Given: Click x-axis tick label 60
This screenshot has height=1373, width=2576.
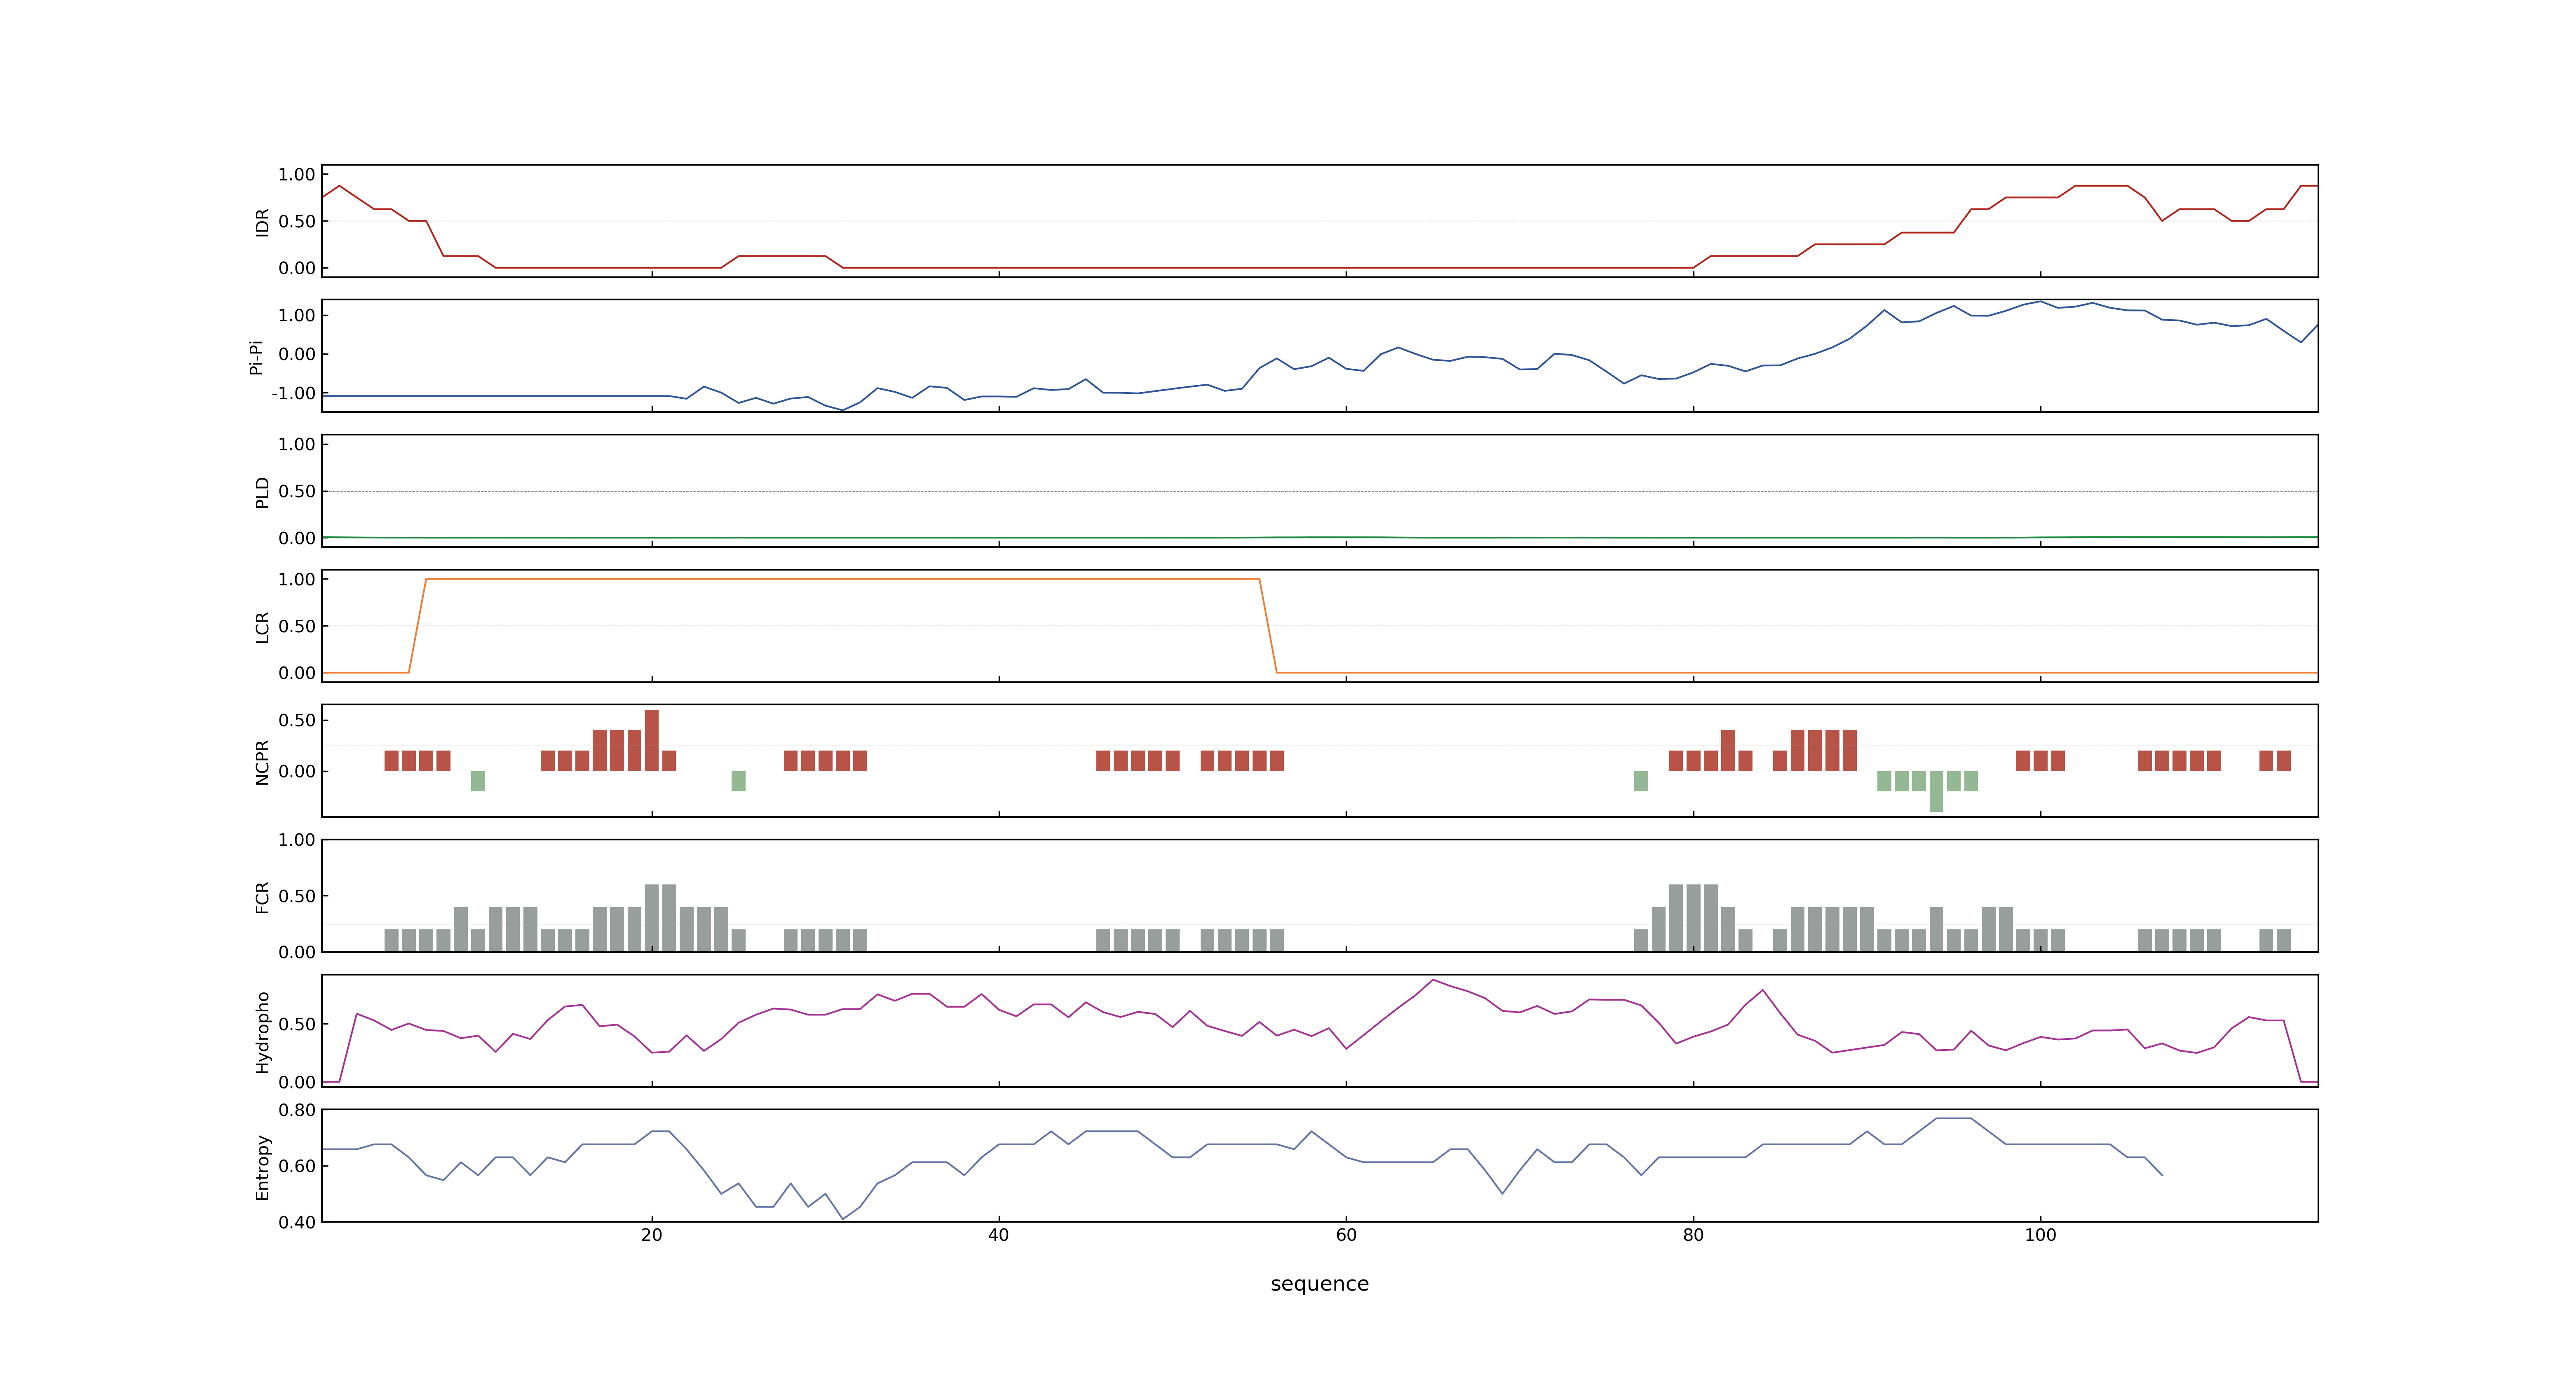Looking at the screenshot, I should pos(1346,1234).
